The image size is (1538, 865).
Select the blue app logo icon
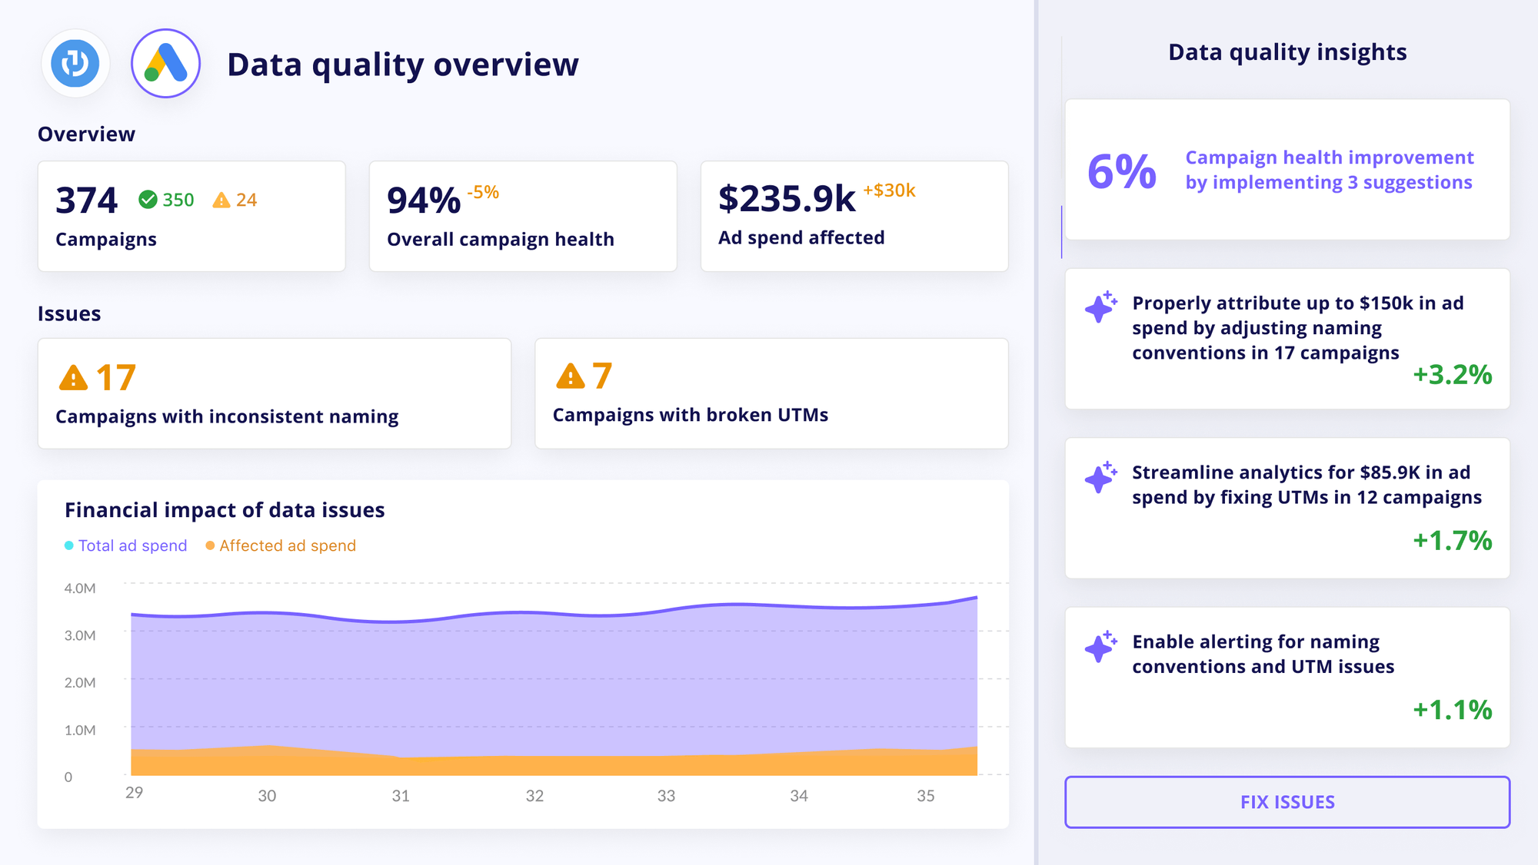click(75, 65)
